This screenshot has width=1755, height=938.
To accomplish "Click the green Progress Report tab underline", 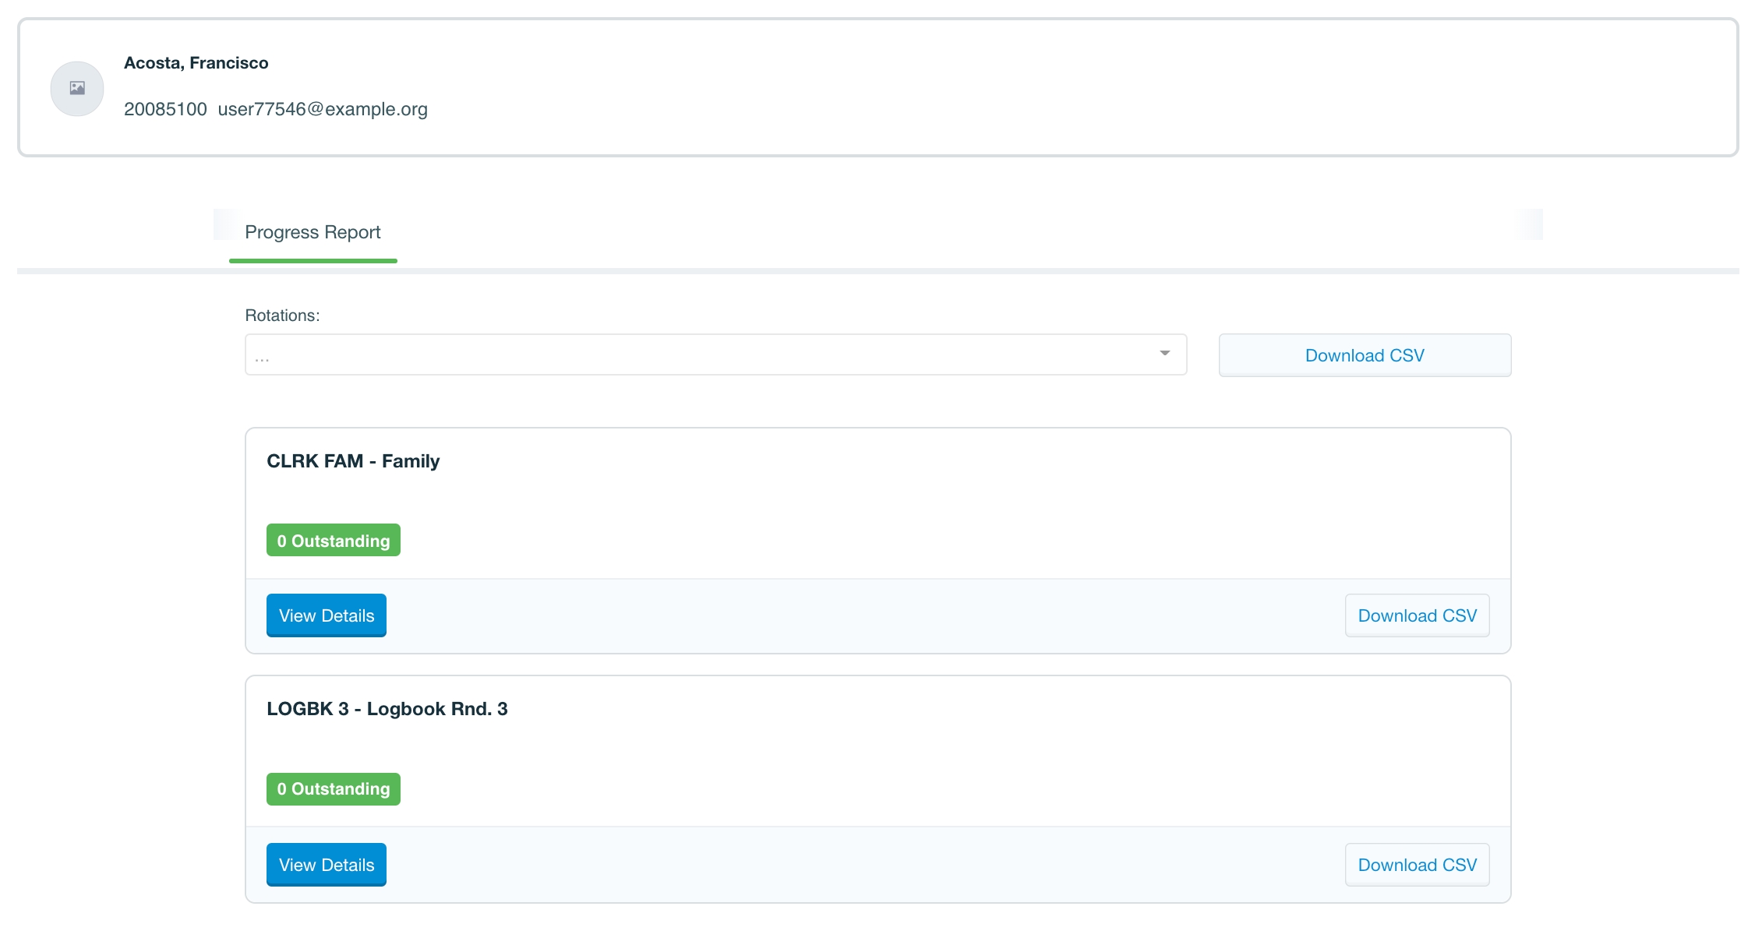I will pos(313,261).
